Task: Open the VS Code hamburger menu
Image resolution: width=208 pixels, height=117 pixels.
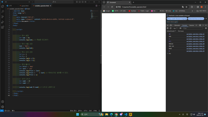Action: click(x=6, y=2)
